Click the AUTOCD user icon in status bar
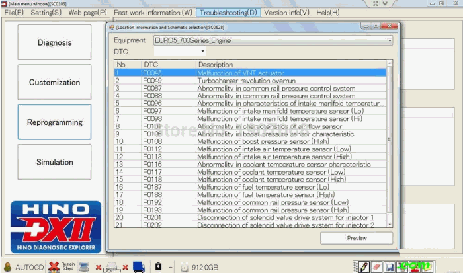463x273 pixels. 8,267
